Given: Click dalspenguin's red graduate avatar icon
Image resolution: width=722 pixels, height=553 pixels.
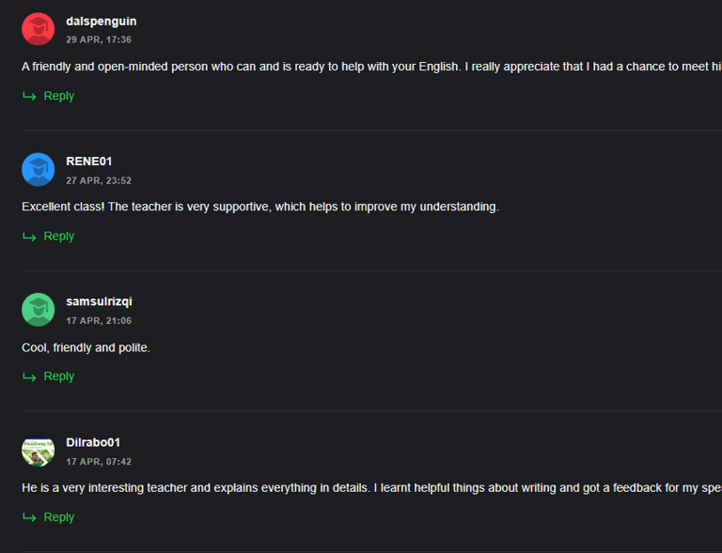Looking at the screenshot, I should pos(39,29).
